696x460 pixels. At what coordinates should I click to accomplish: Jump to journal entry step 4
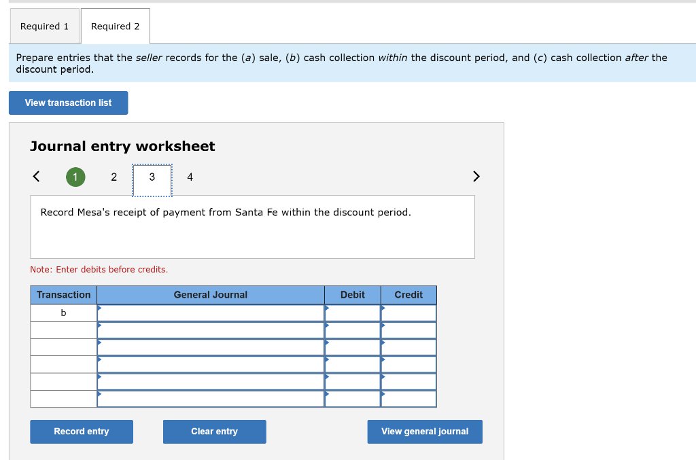[x=190, y=177]
